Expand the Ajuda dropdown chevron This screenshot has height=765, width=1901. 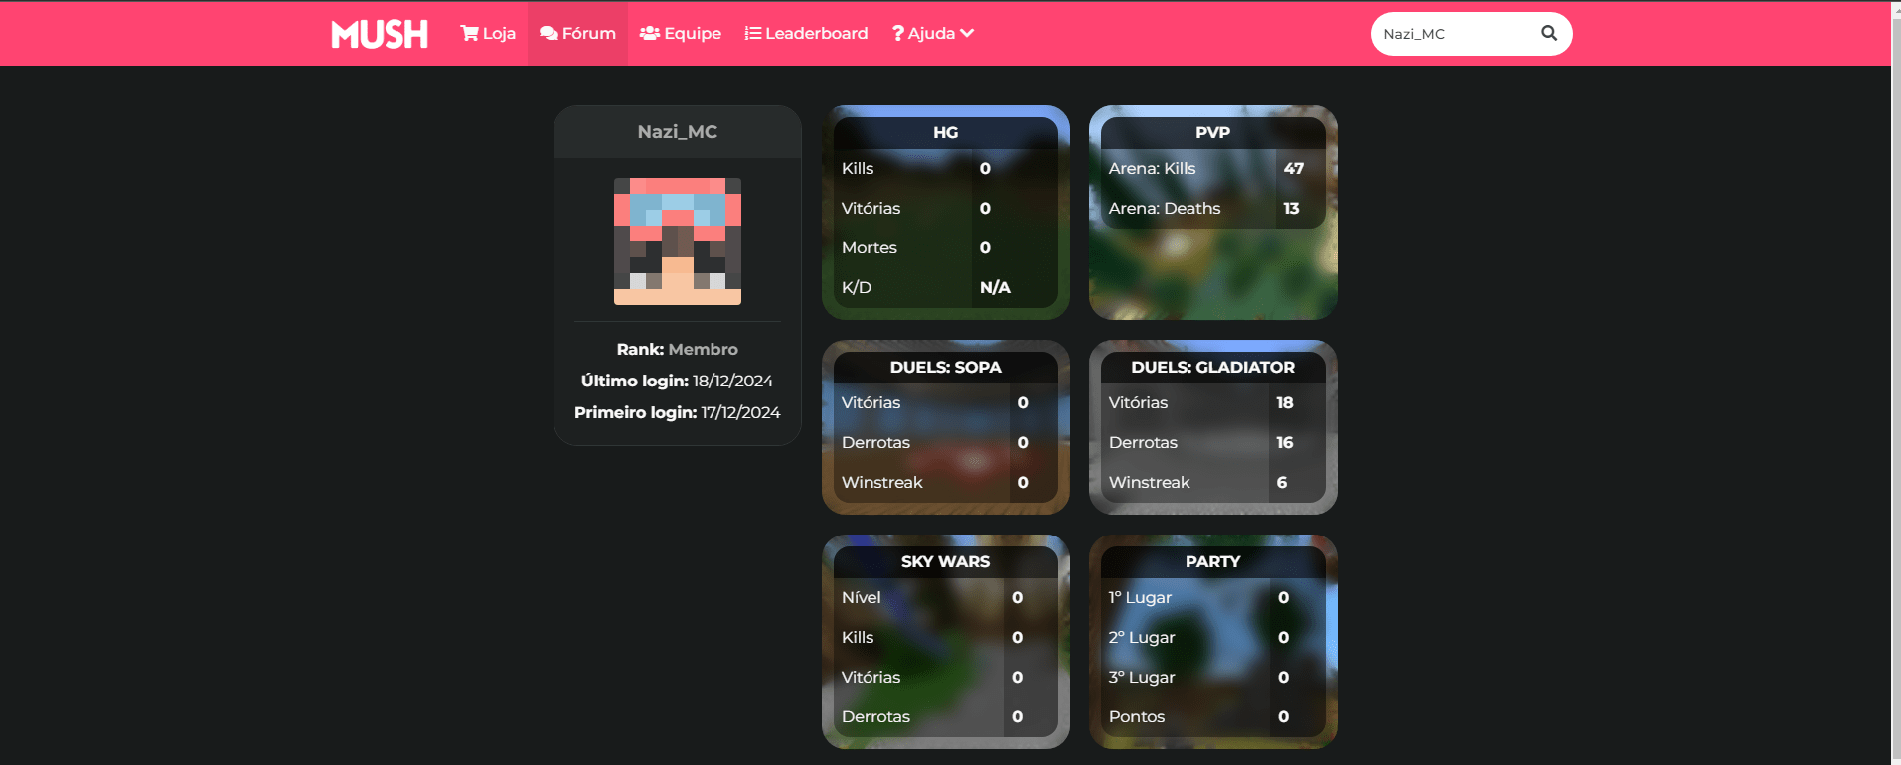click(x=967, y=33)
